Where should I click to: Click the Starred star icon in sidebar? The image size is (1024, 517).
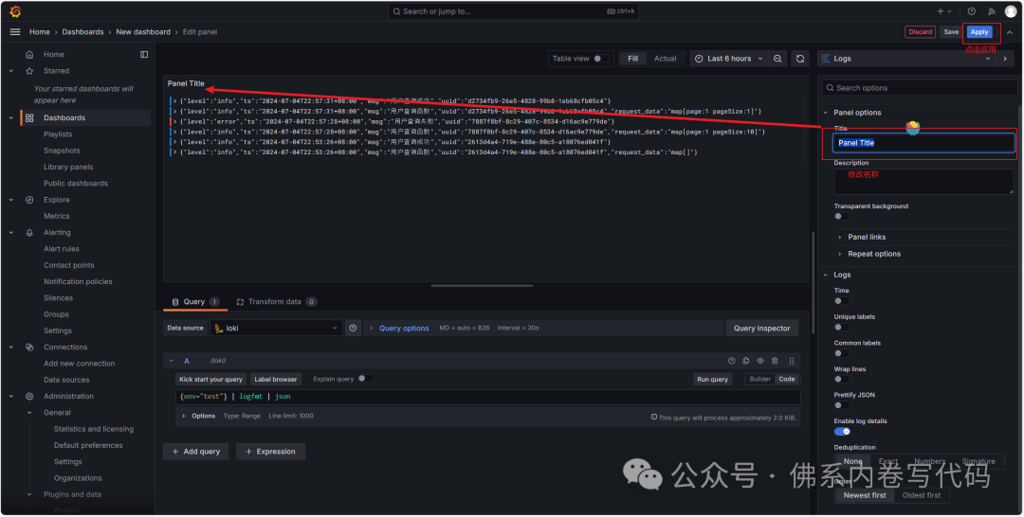coord(29,70)
